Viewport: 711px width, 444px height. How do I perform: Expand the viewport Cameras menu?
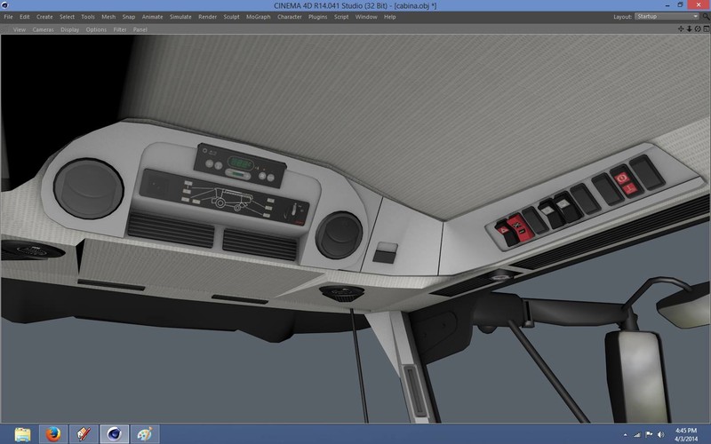click(x=44, y=29)
